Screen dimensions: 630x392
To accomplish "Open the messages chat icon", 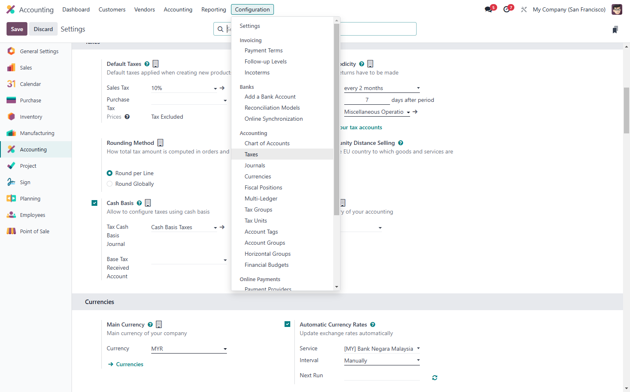I will coord(489,9).
